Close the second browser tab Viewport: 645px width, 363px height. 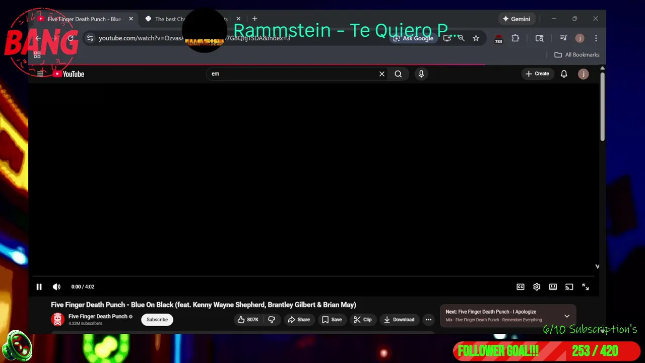tap(238, 19)
